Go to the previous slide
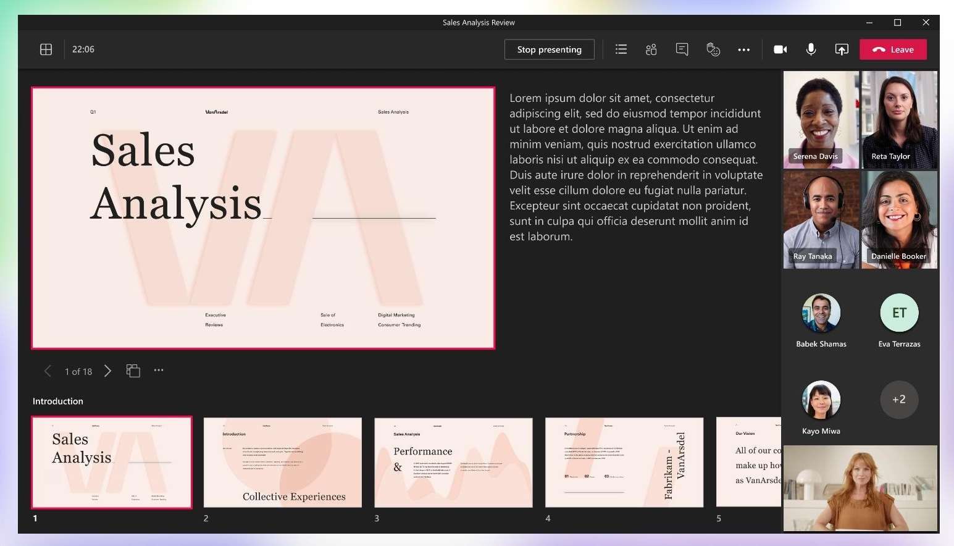Image resolution: width=954 pixels, height=546 pixels. [48, 371]
